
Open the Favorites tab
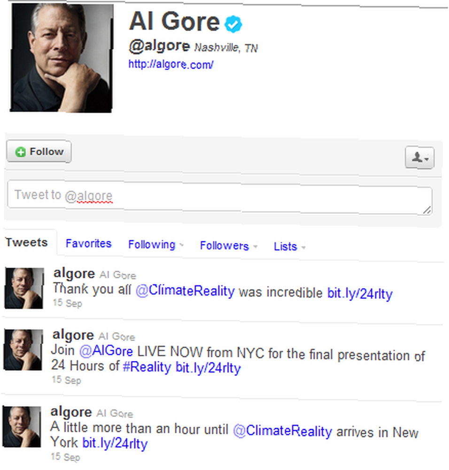click(x=88, y=243)
